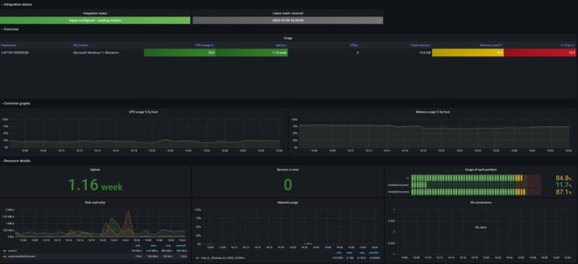Open the Memory usage % by host panel title

433,112
